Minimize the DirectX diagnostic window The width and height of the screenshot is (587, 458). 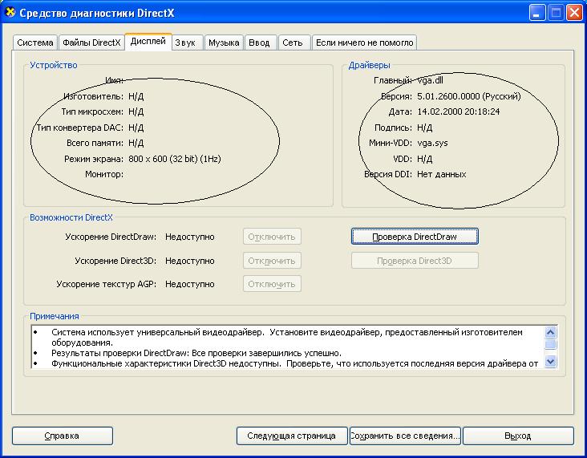pyautogui.click(x=537, y=13)
